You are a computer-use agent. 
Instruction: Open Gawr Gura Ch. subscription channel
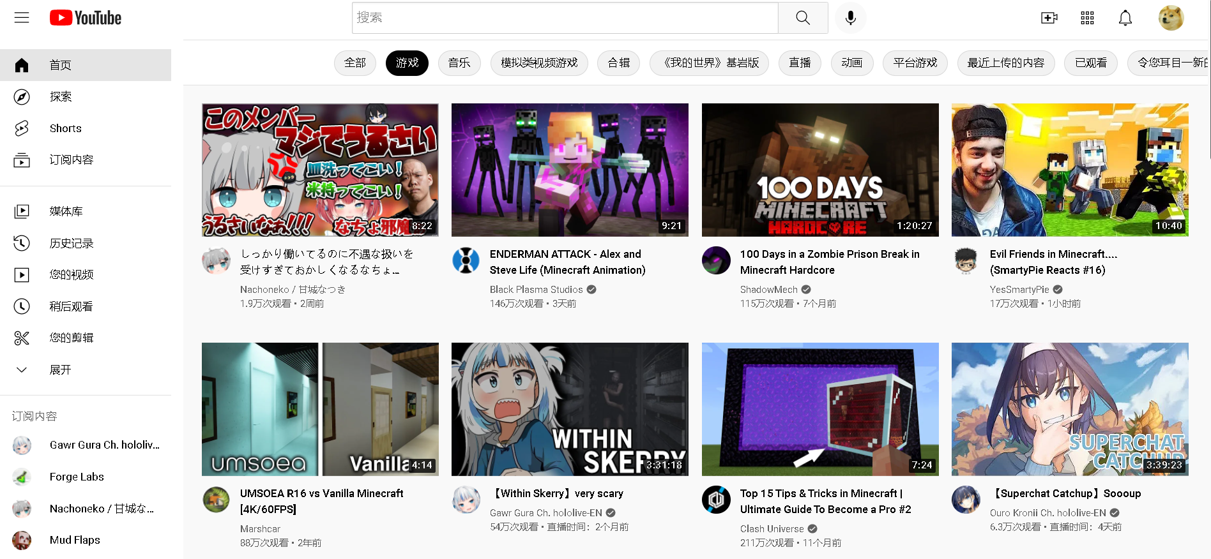coord(86,445)
